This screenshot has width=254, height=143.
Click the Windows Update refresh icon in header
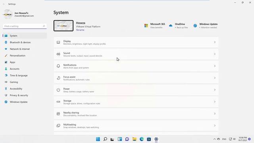tap(195, 25)
